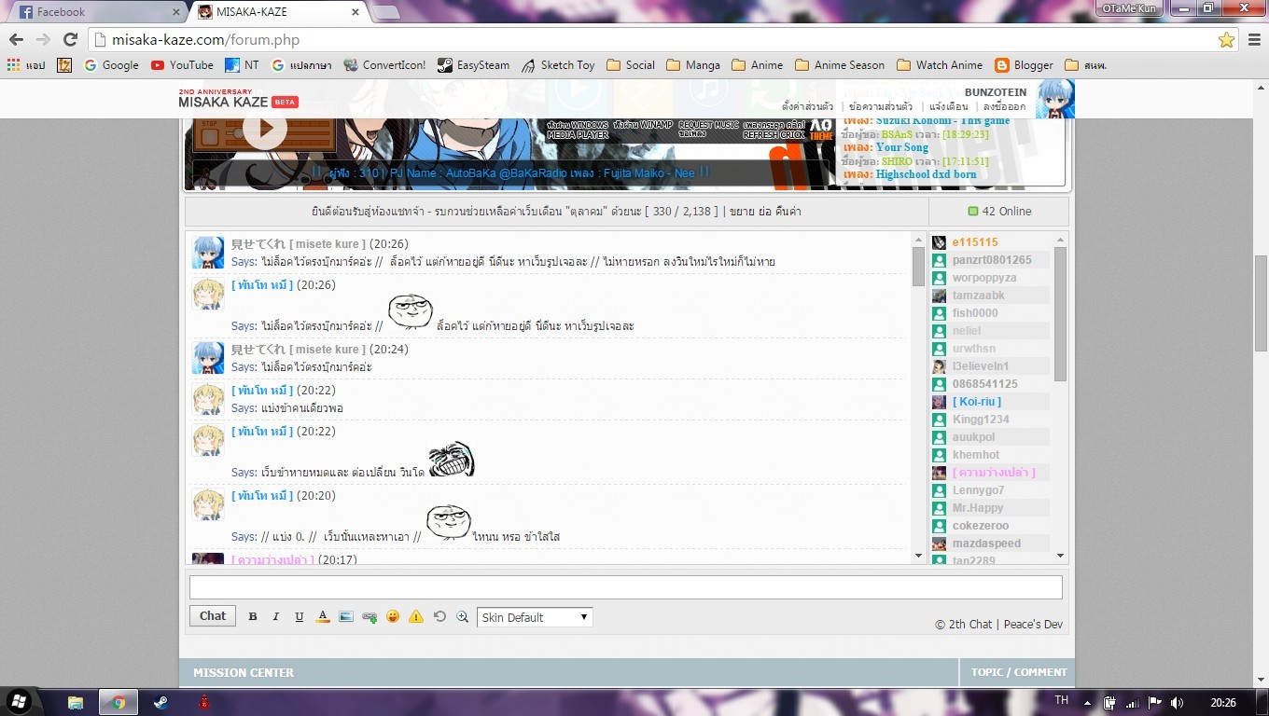Open private messages (ข้อความส่วนตัว)
Screen dimensions: 1269x716
click(x=881, y=106)
